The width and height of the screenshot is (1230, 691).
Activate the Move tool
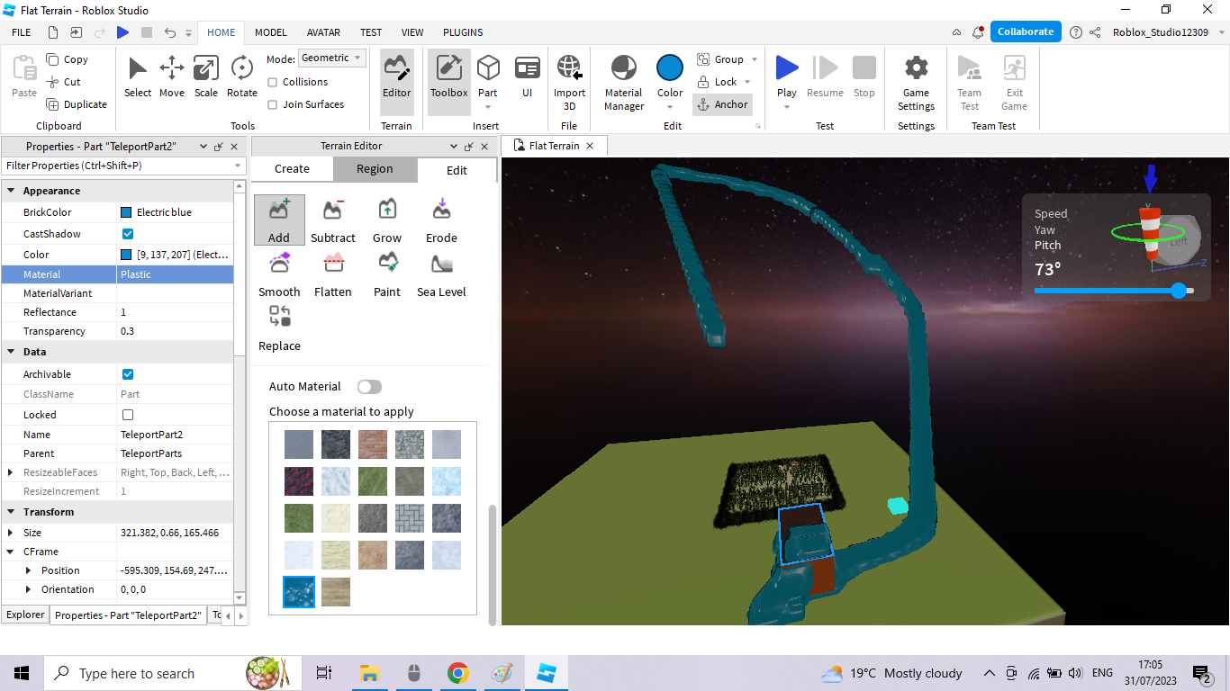[x=172, y=76]
